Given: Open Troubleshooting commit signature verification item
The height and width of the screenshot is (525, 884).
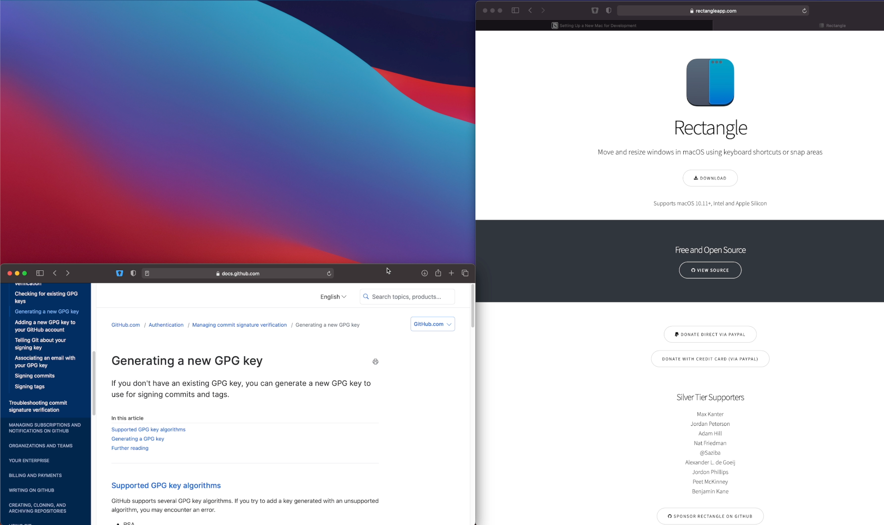Looking at the screenshot, I should pyautogui.click(x=38, y=407).
